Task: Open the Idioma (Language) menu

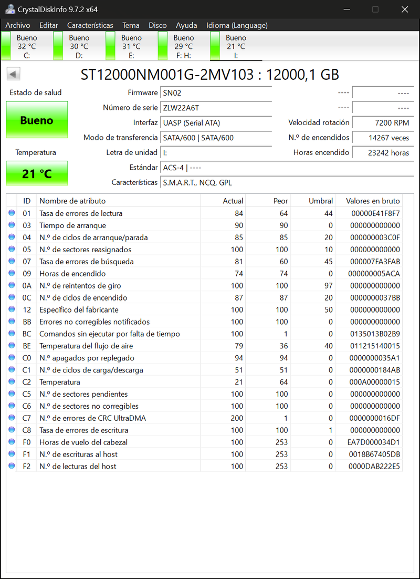Action: (x=237, y=25)
